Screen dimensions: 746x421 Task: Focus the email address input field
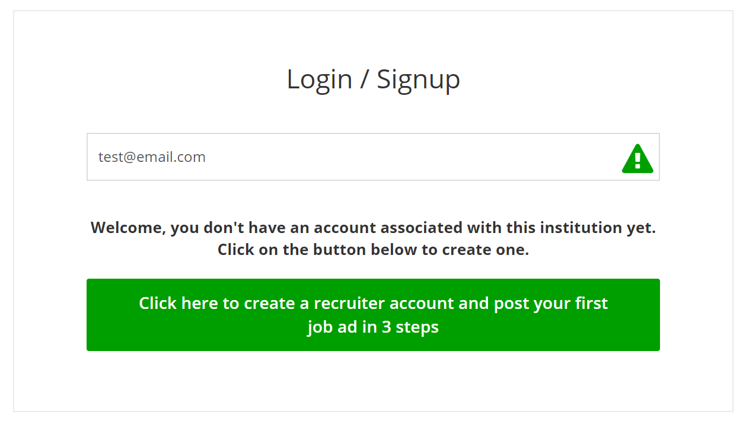coord(373,157)
